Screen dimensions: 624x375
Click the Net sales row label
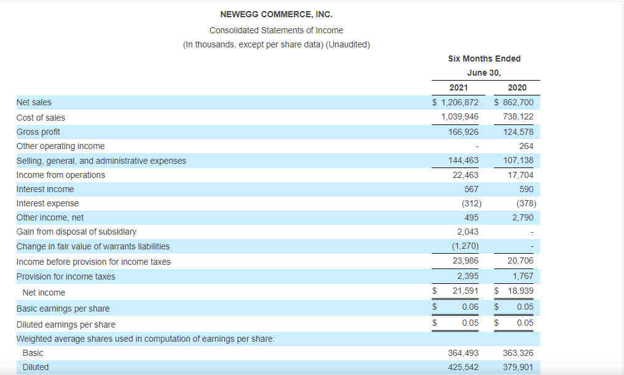point(34,102)
